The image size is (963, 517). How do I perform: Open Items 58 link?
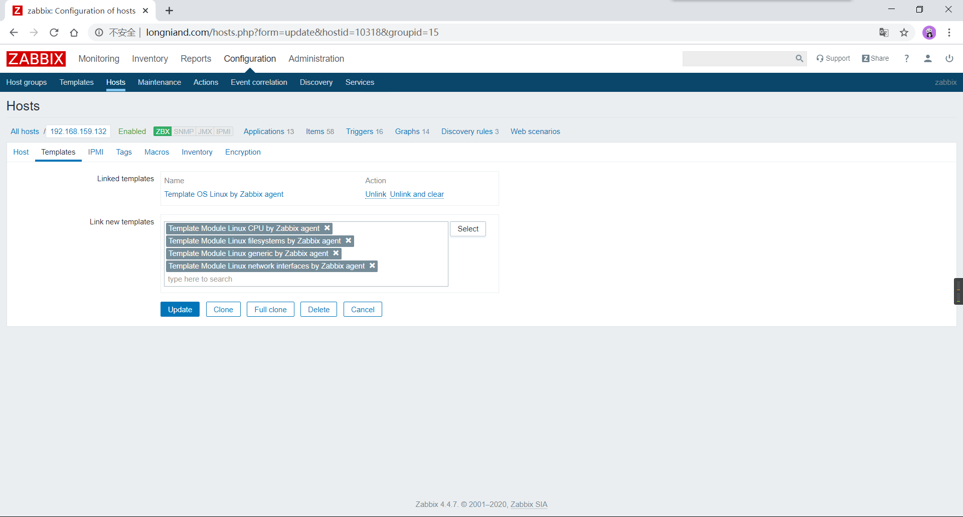pyautogui.click(x=320, y=132)
